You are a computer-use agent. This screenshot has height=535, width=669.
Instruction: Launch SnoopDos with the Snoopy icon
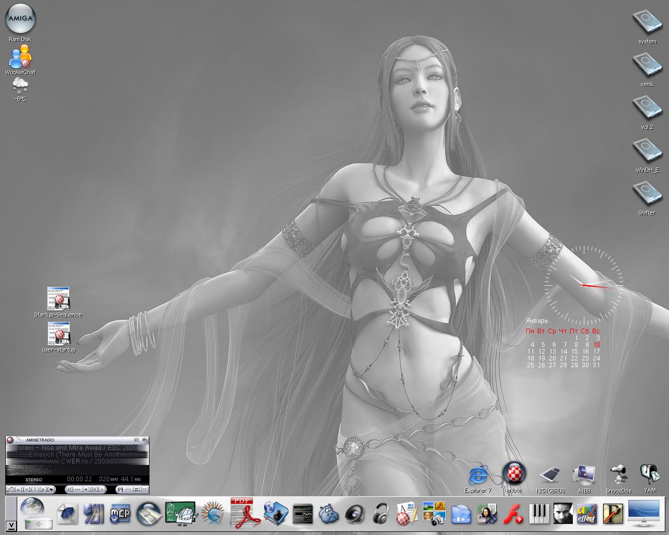(618, 474)
